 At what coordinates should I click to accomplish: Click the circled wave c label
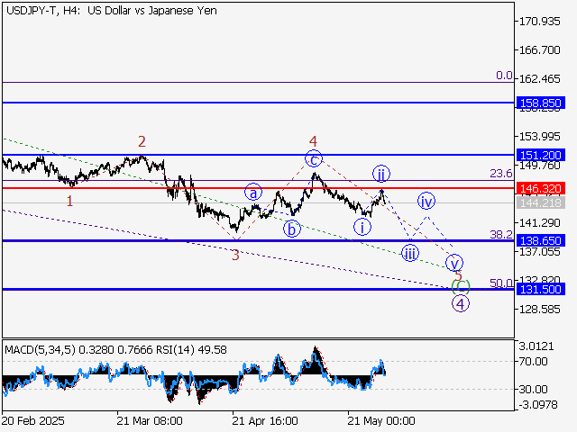coord(313,159)
